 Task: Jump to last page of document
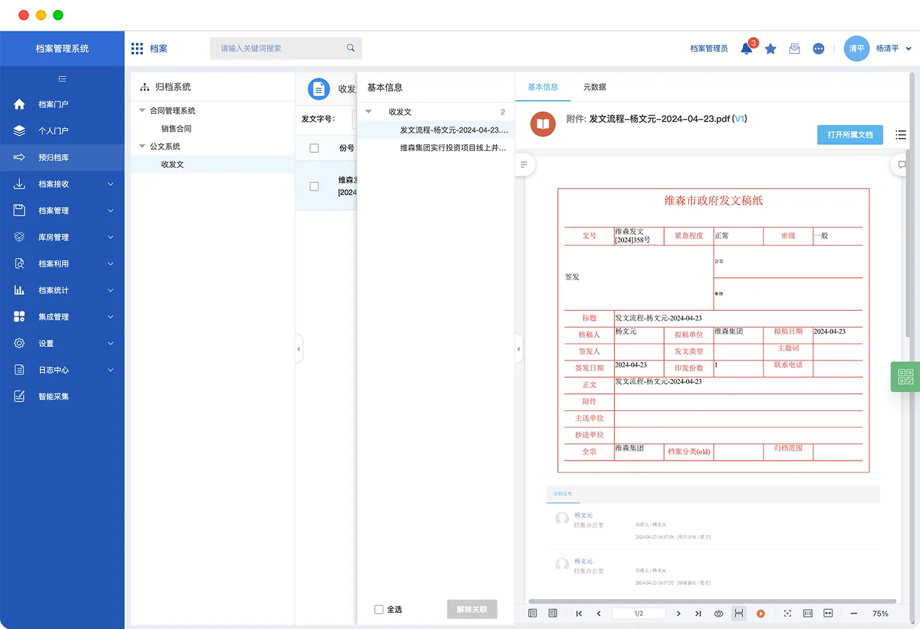point(698,613)
